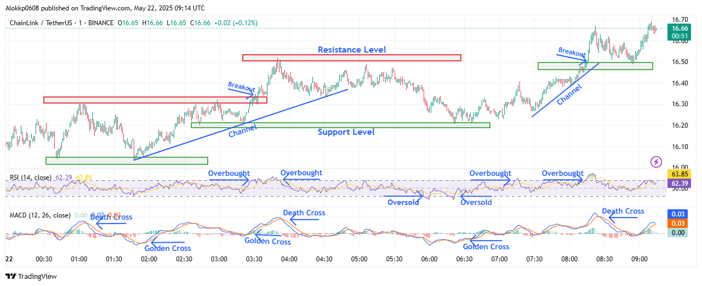Click the 03:00 time axis label
The width and height of the screenshot is (702, 286).
pyautogui.click(x=219, y=259)
